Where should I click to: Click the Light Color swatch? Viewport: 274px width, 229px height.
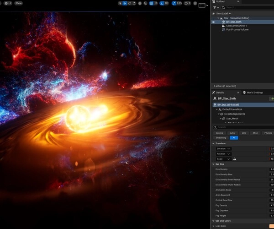272,226
